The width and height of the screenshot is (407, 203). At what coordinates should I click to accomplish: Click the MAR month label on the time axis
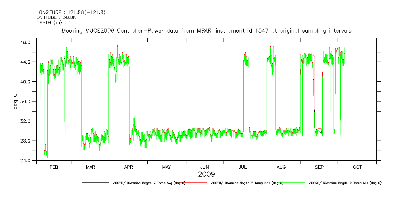click(x=91, y=167)
